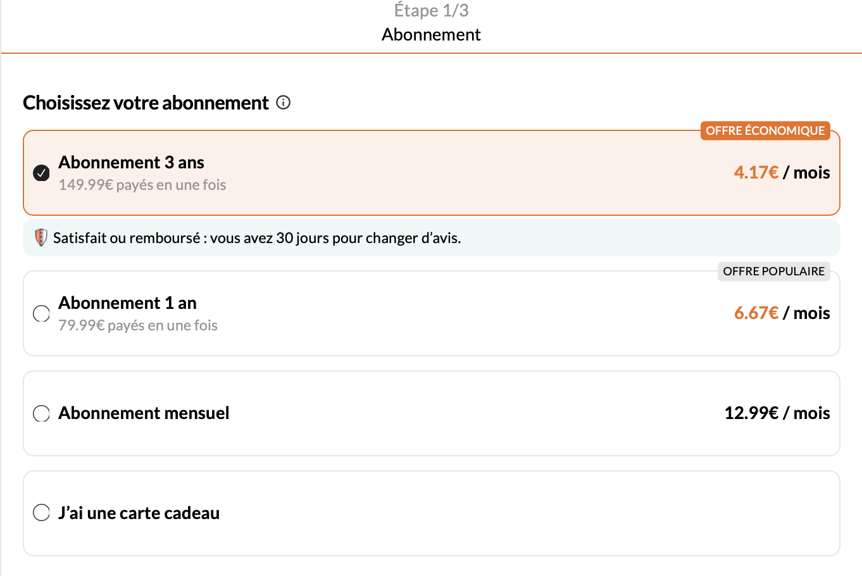Click the OFFRE ÉCONOMIQUE badge
This screenshot has height=576, width=862.
pyautogui.click(x=765, y=130)
